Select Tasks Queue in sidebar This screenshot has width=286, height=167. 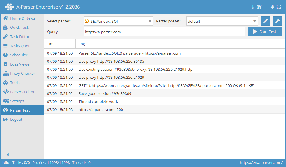21,46
